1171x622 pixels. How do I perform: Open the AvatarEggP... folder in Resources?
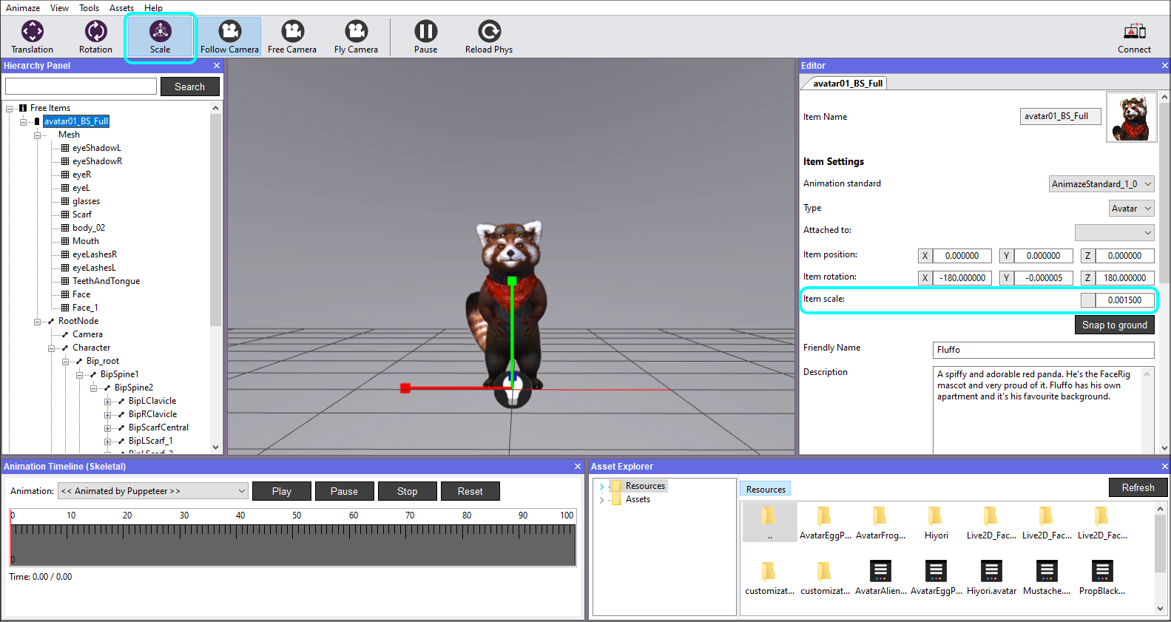[x=825, y=522]
